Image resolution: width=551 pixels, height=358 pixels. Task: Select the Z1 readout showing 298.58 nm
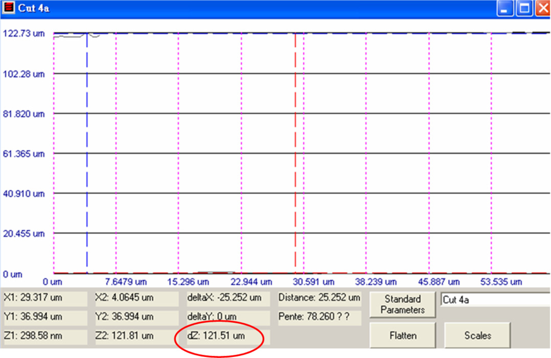tap(45, 336)
